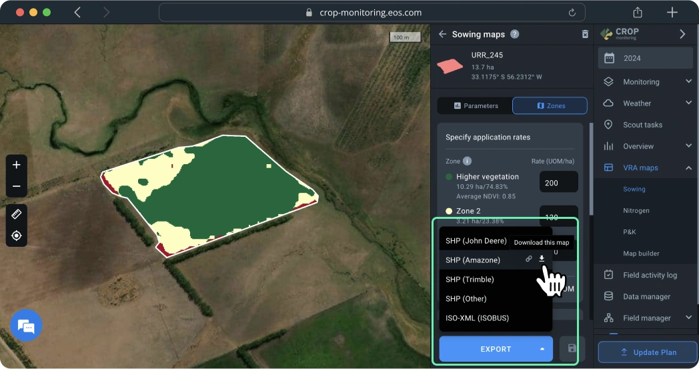Click the copy link icon beside SHP (Amazone)
Image resolution: width=699 pixels, height=369 pixels.
tap(529, 259)
